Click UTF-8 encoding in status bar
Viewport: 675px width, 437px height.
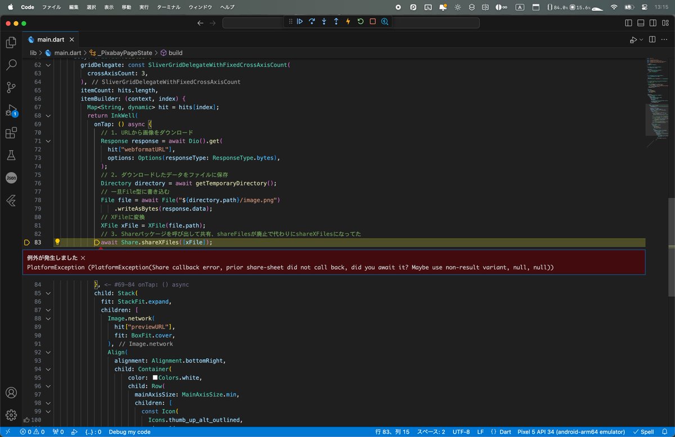[x=461, y=432]
